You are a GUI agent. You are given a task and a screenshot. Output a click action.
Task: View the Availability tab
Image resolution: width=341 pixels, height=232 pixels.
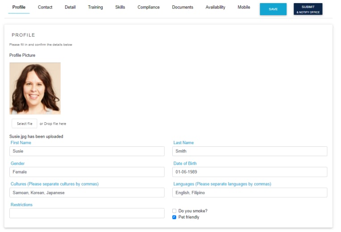215,7
